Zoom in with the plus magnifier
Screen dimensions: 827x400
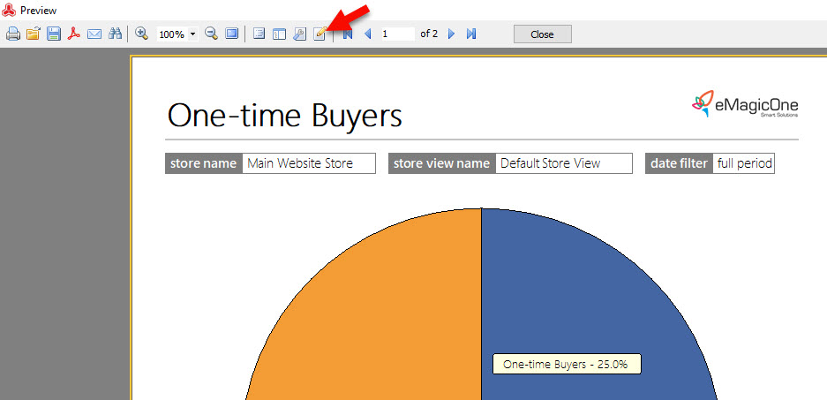(x=141, y=34)
